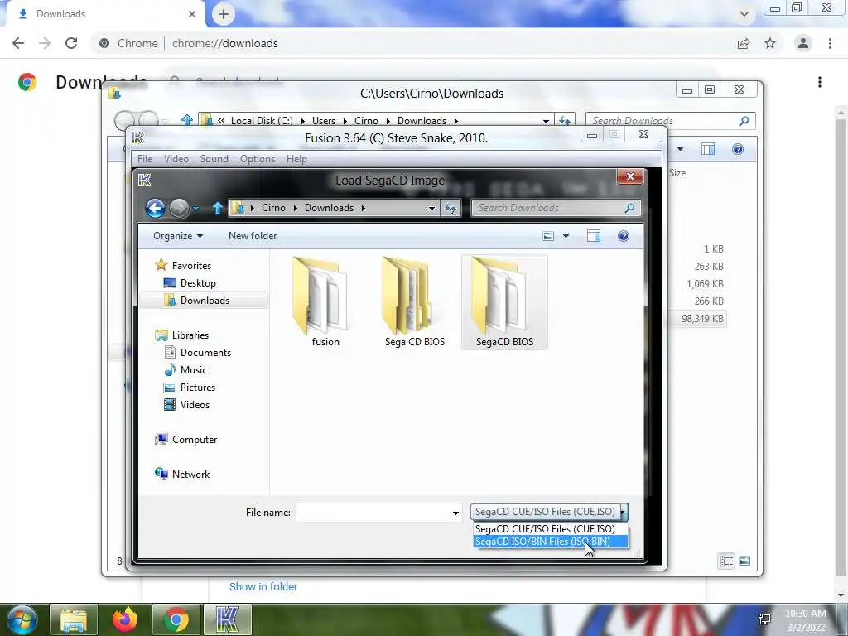The image size is (848, 636).
Task: Open Libraries in the navigation pane
Action: click(190, 335)
